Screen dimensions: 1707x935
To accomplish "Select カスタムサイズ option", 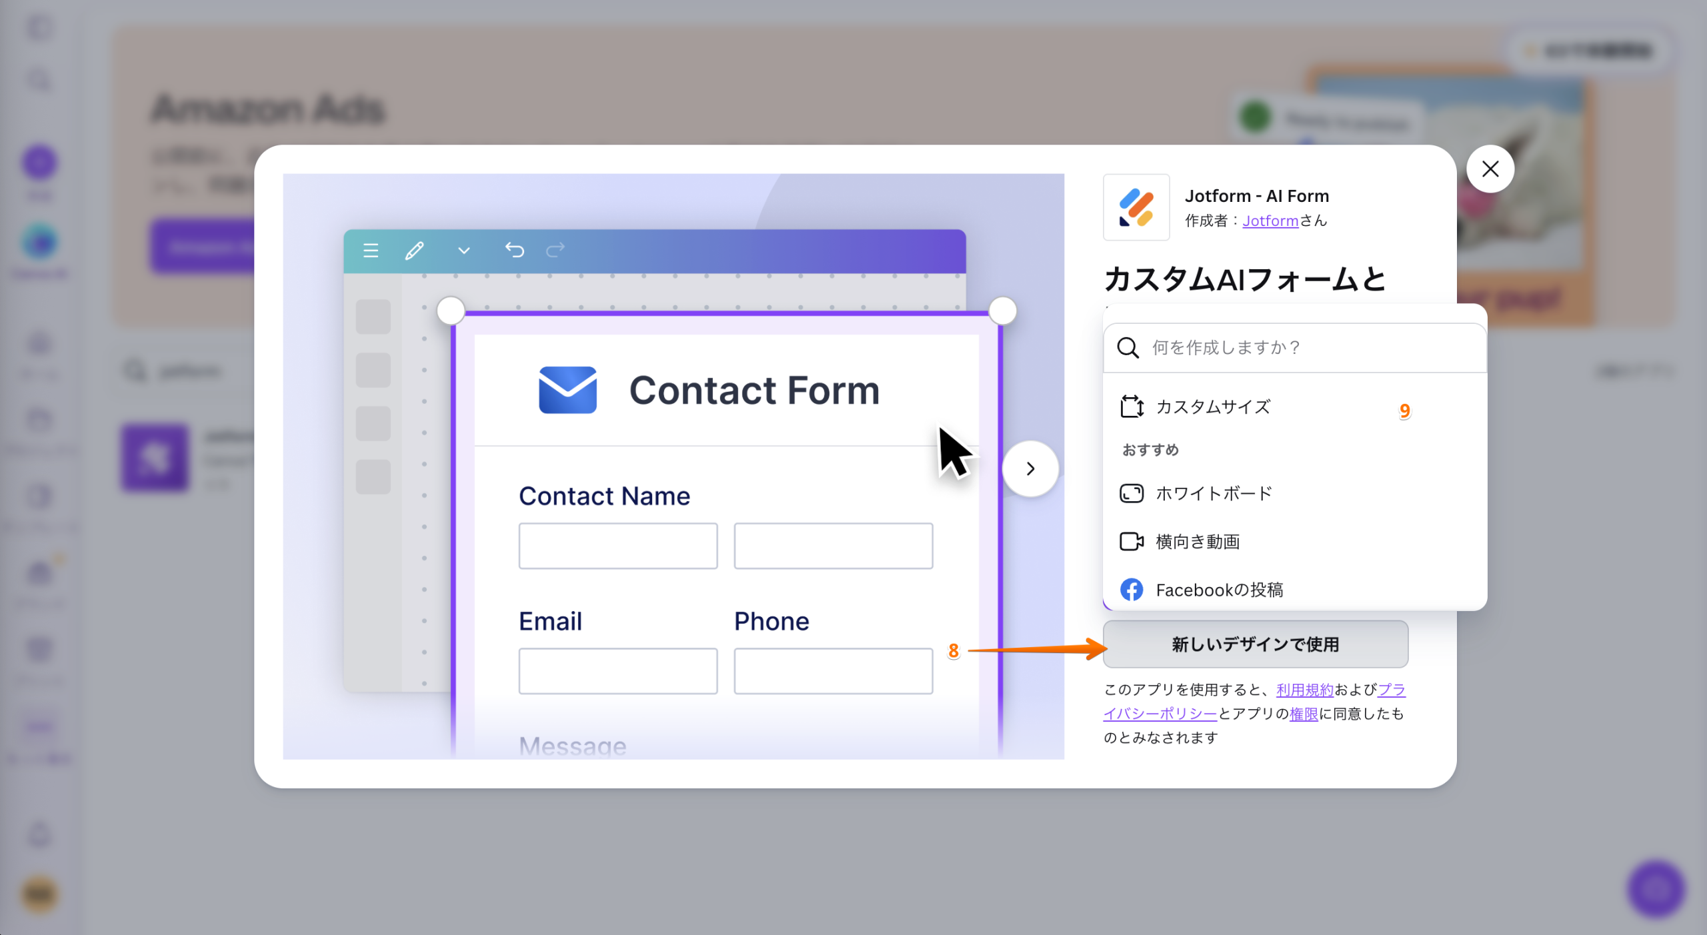I will click(1294, 407).
